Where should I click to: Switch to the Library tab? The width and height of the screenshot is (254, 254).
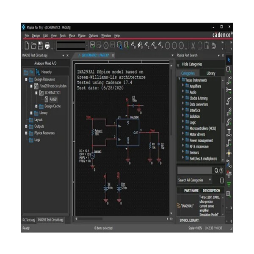[x=211, y=73]
